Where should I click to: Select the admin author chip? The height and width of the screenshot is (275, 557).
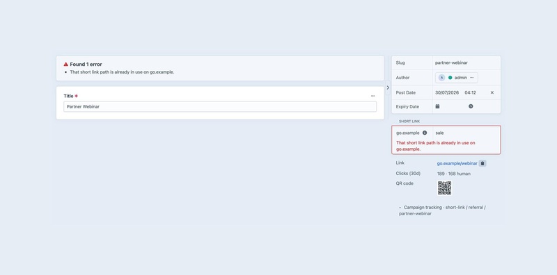pyautogui.click(x=457, y=78)
